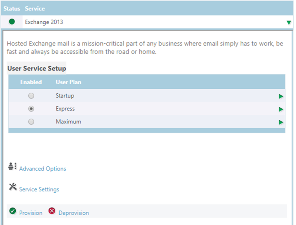Click the Deprovision link
296x225 pixels.
tap(74, 213)
